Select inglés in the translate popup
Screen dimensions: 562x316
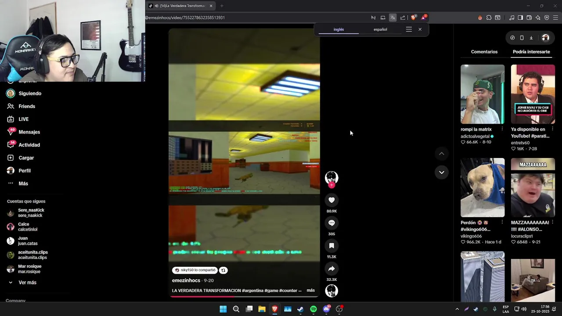pos(339,29)
